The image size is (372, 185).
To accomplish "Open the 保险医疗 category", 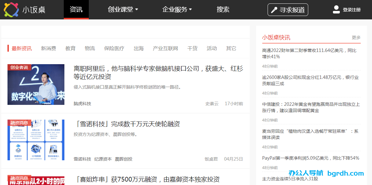I will click(114, 48).
